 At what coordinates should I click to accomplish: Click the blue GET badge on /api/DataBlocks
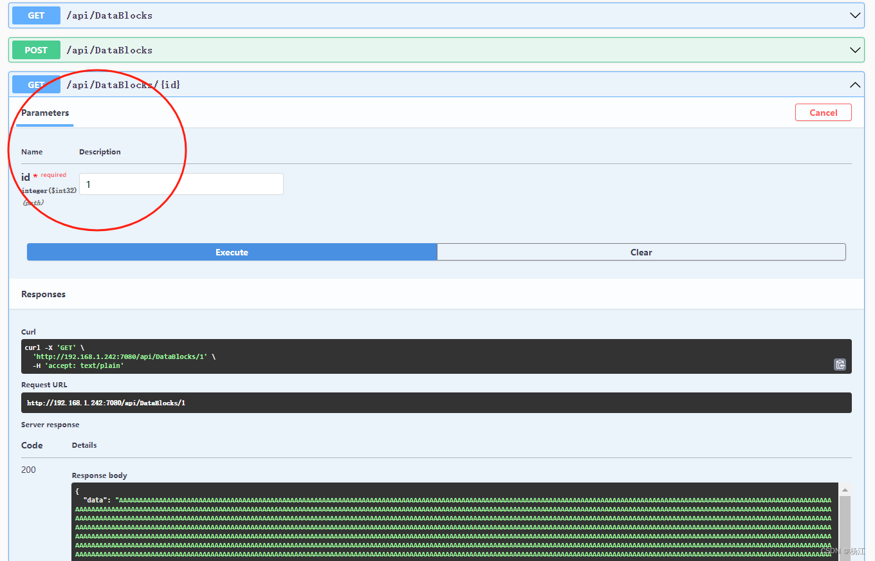click(x=35, y=15)
